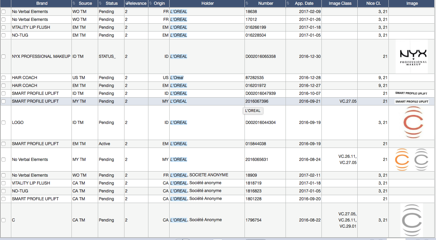436x240 pixels.
Task: Click the Holder column header
Action: pyautogui.click(x=207, y=3)
